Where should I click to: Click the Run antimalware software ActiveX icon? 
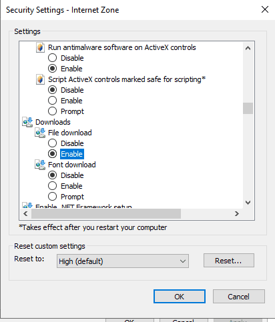40,47
